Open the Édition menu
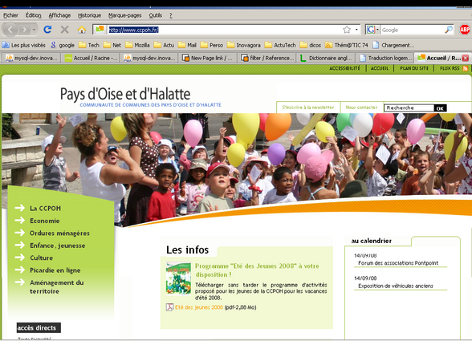Viewport: 472px width, 341px height. click(x=33, y=15)
